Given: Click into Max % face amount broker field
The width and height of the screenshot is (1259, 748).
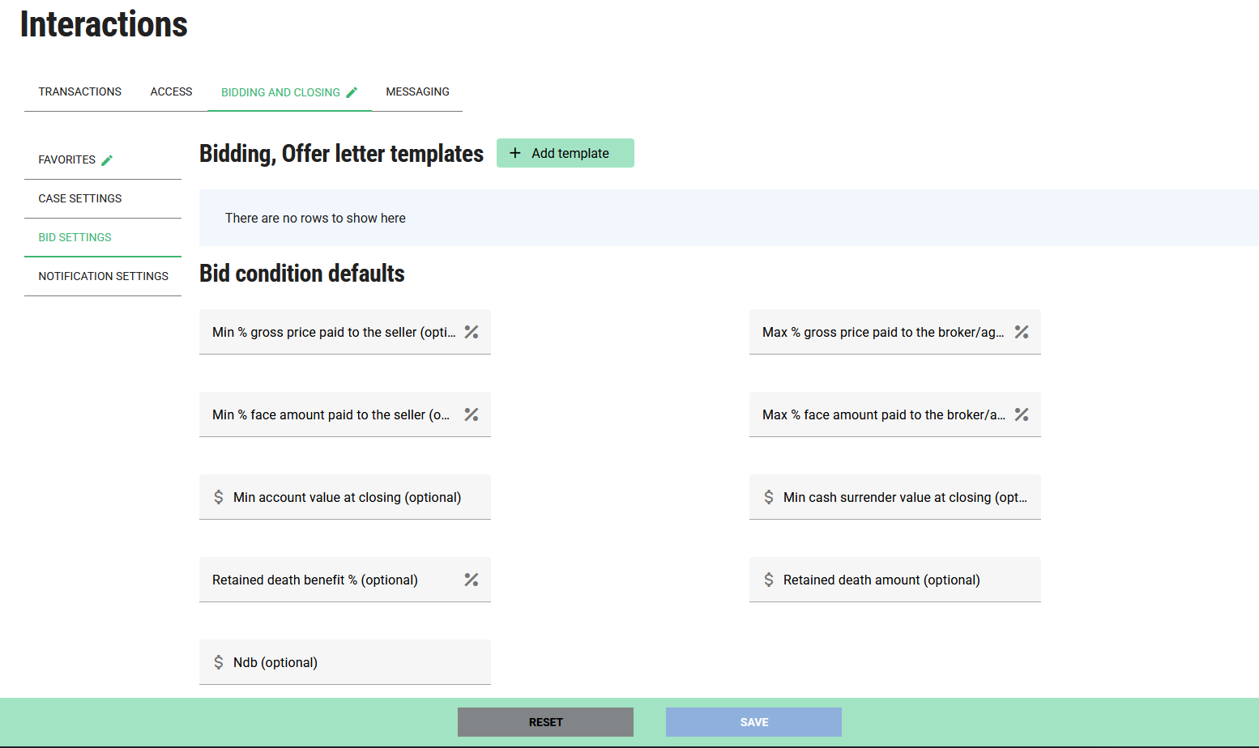Looking at the screenshot, I should pos(883,414).
